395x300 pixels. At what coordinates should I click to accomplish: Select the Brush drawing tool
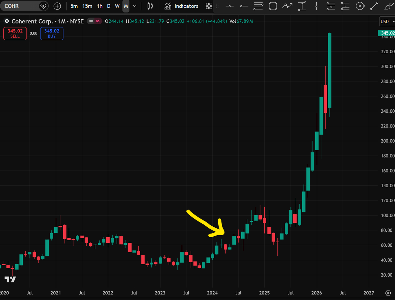point(388,6)
